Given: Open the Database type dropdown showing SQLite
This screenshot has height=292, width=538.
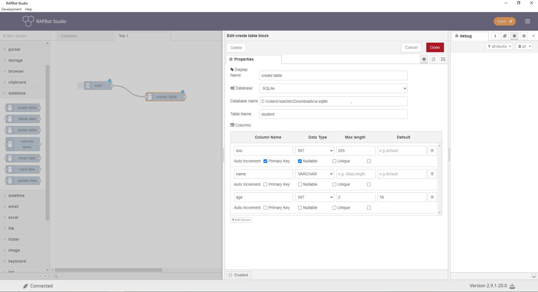Looking at the screenshot, I should click(x=333, y=88).
